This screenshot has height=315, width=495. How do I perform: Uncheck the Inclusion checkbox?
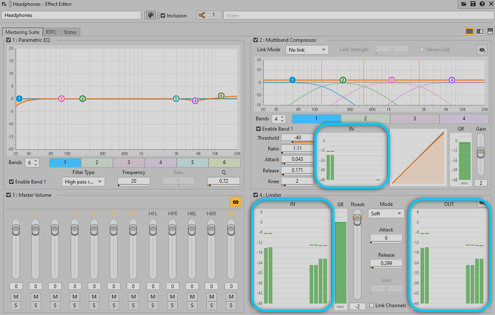pyautogui.click(x=162, y=15)
